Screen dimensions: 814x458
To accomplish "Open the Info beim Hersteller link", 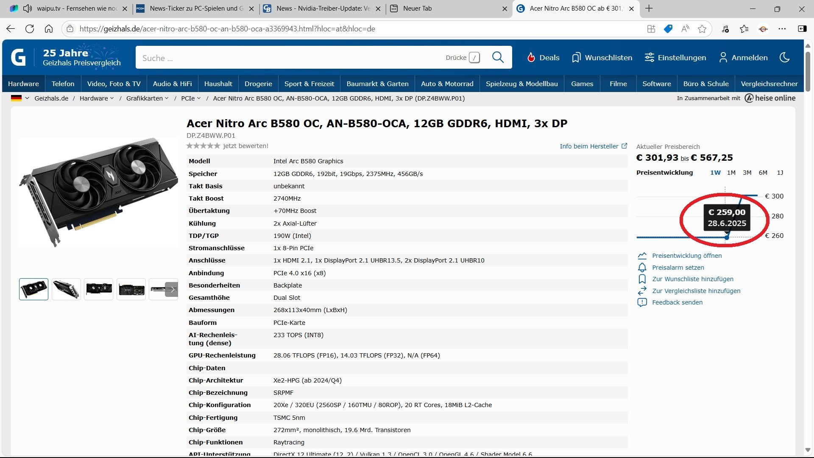I will click(593, 146).
